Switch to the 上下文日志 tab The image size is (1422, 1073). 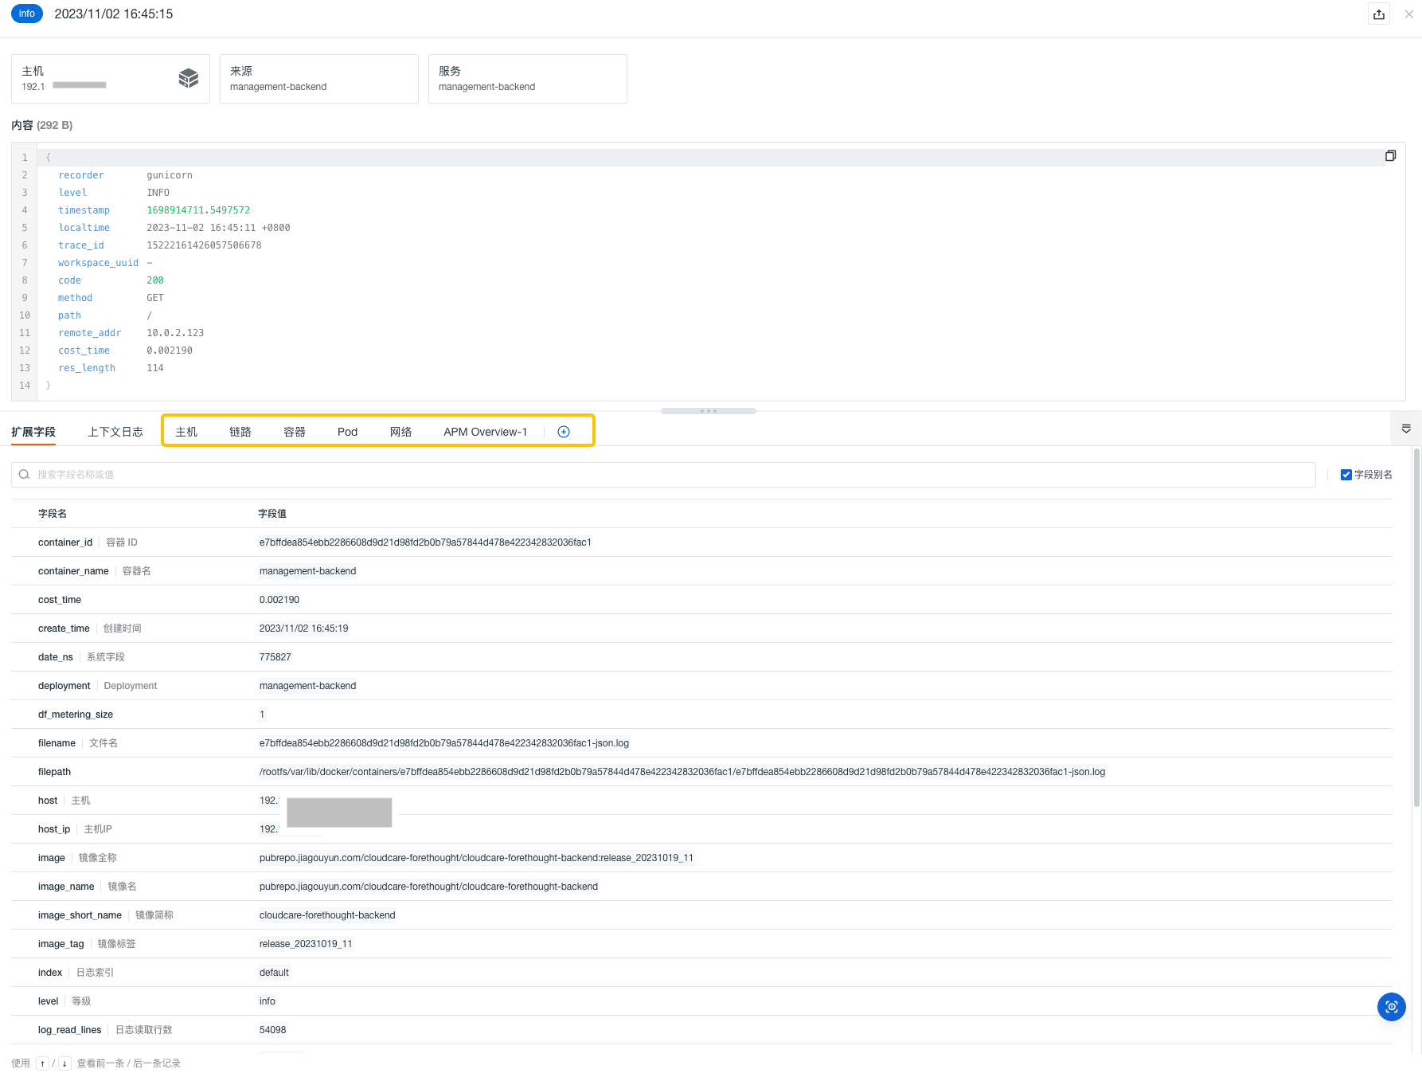(115, 432)
